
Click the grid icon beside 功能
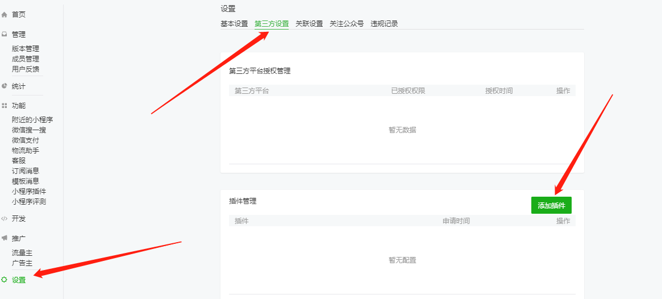pyautogui.click(x=4, y=106)
